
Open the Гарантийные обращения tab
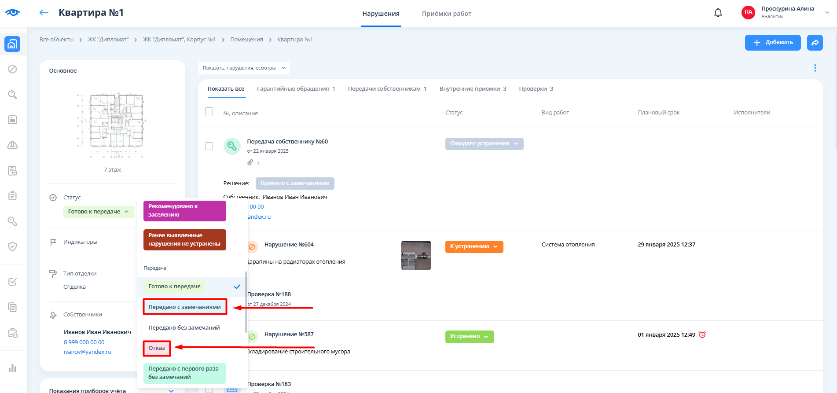pos(296,89)
